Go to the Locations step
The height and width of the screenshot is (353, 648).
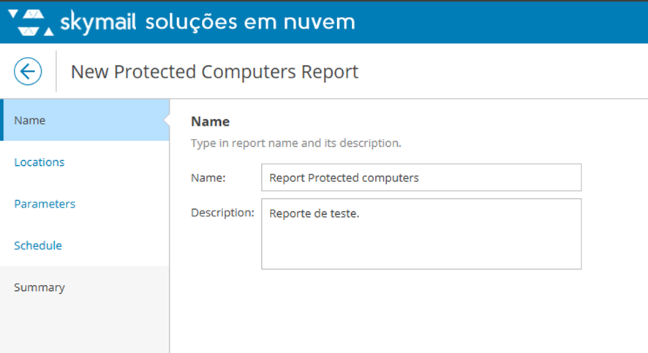[39, 162]
